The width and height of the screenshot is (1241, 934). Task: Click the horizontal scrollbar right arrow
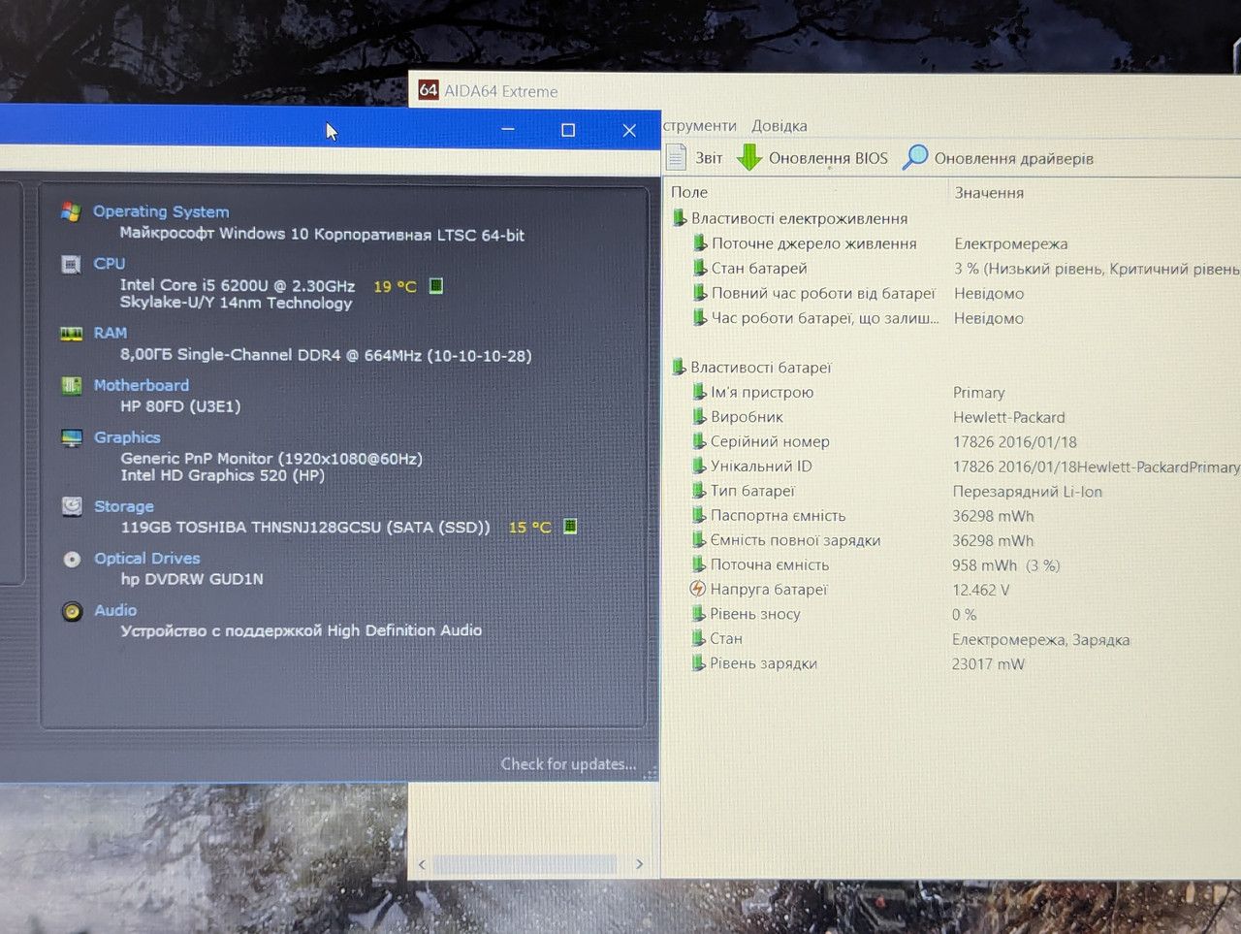pos(639,864)
